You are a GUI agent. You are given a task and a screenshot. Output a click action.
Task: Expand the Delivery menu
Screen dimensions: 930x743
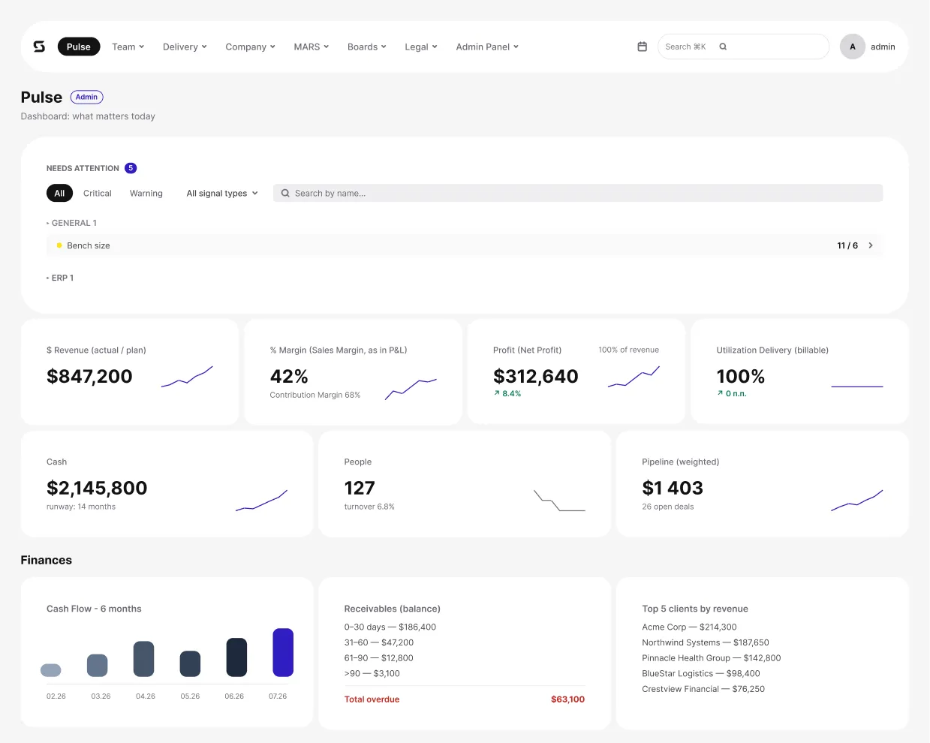click(185, 47)
